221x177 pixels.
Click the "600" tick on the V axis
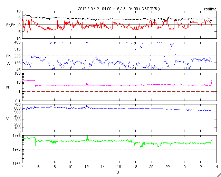point(18,109)
